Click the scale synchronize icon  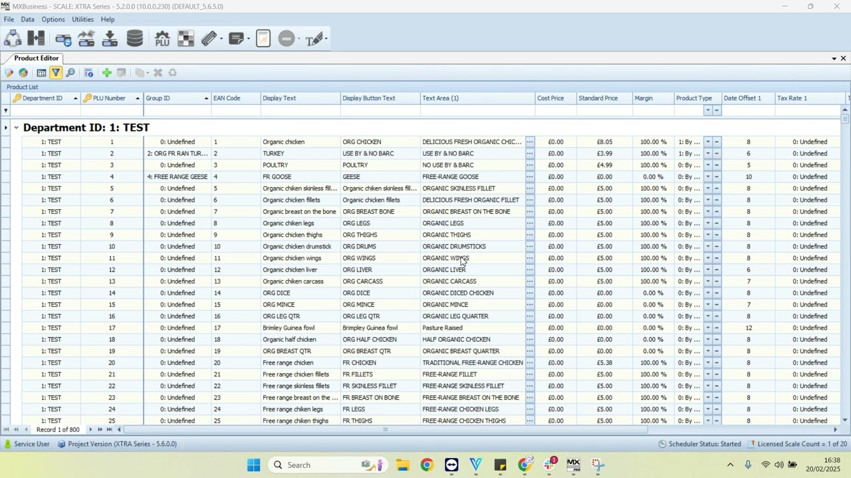coord(63,39)
